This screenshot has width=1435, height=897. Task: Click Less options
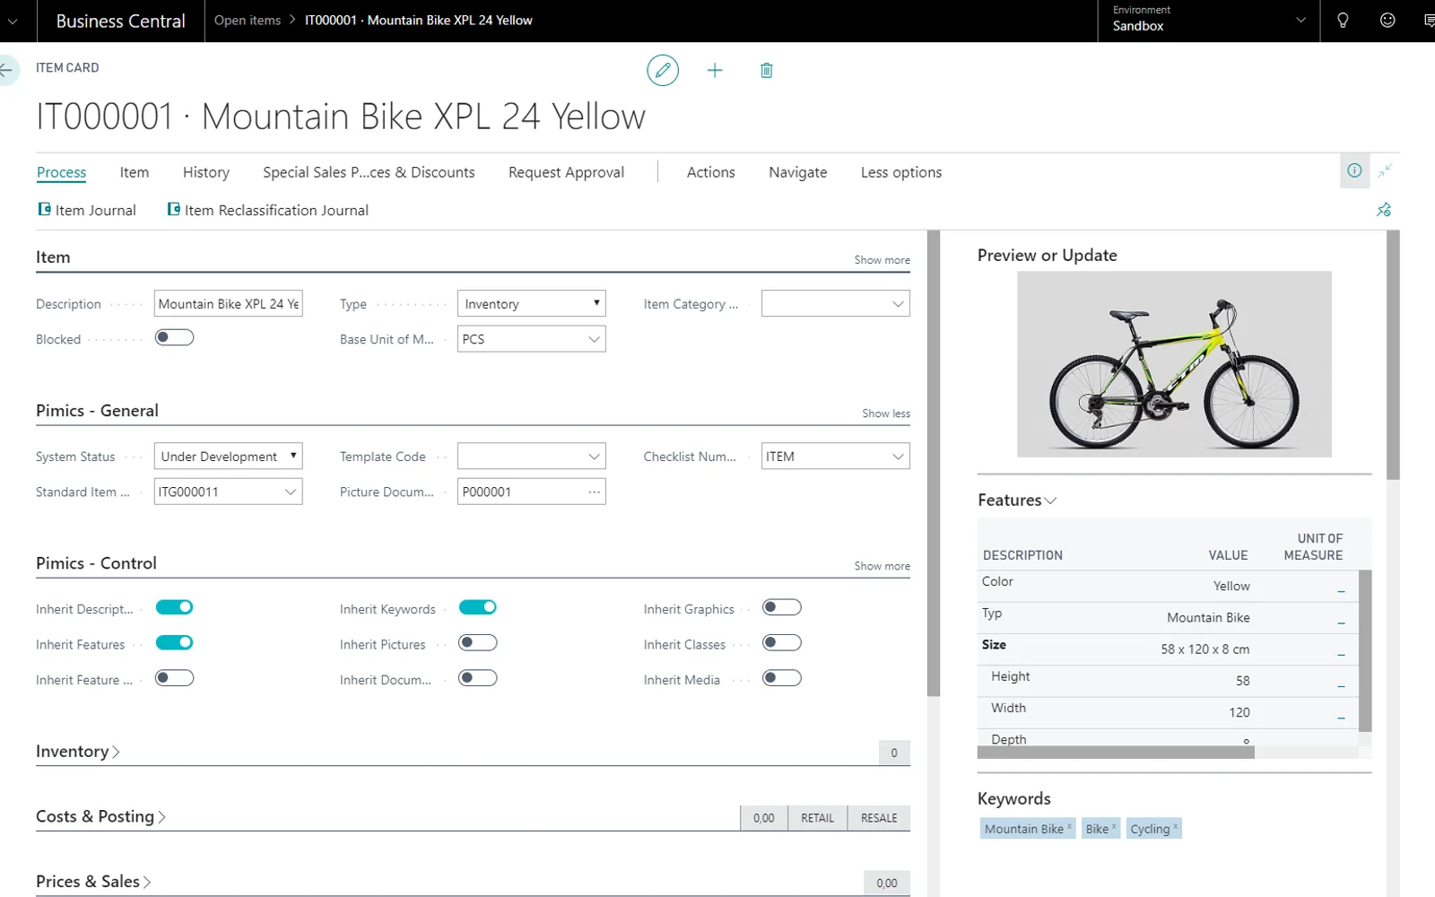(x=901, y=172)
